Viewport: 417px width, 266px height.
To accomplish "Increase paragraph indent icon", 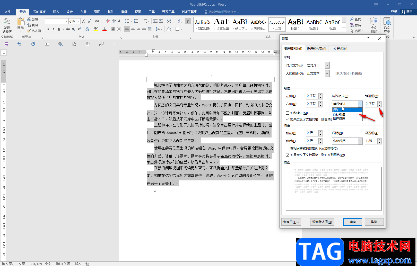I will (161, 21).
